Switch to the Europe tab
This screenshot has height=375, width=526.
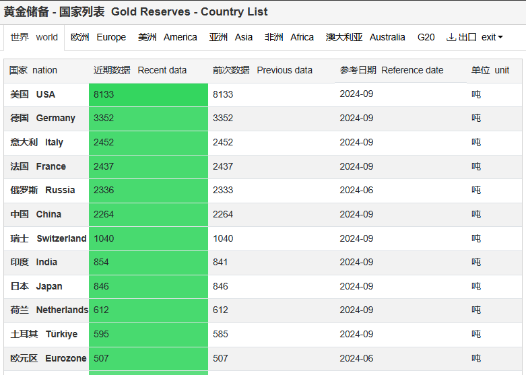click(x=98, y=37)
